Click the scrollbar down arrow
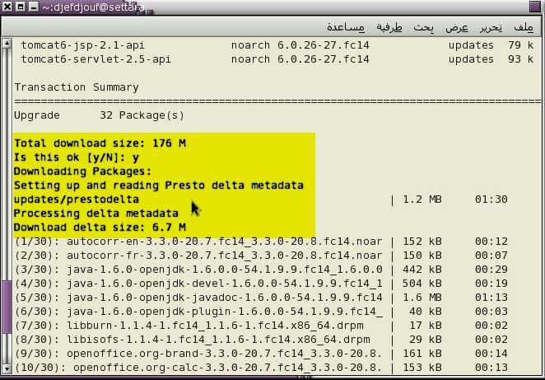The height and width of the screenshot is (380, 545). pyautogui.click(x=7, y=368)
